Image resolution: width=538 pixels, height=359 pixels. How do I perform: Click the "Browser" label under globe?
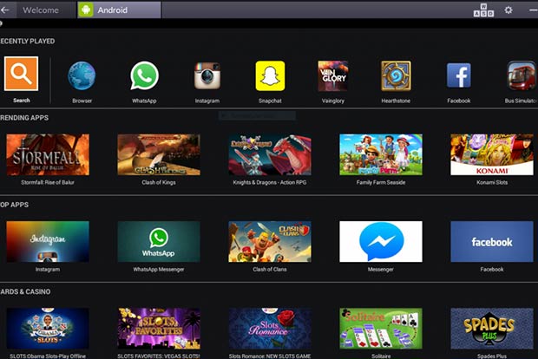[82, 101]
